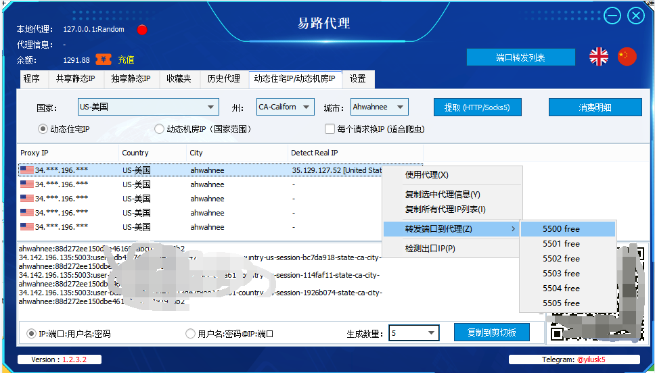Viewport: 655px width, 373px height.
Task: Click the close circle X icon
Action: [x=636, y=16]
